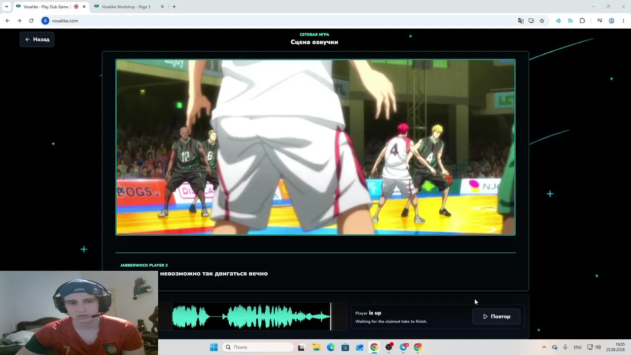Click the blue sound waves extension icon
The width and height of the screenshot is (631, 355).
coord(558,21)
